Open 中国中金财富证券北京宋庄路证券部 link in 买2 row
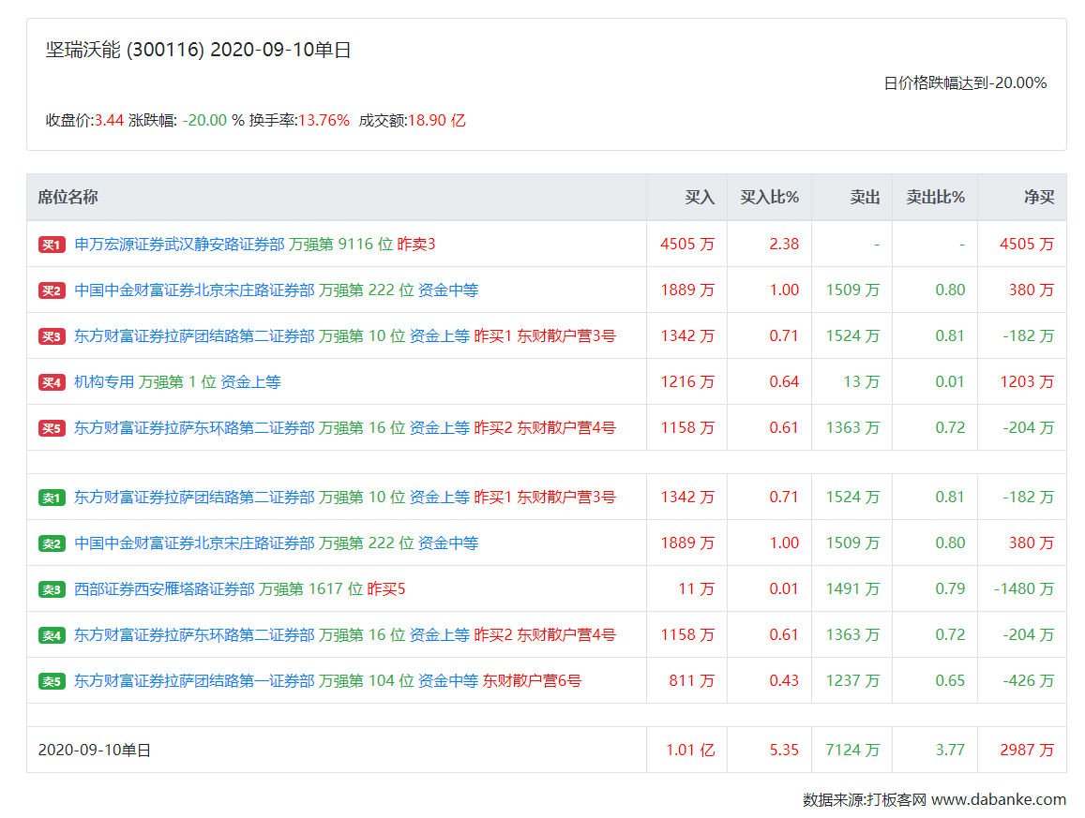The height and width of the screenshot is (818, 1085). pyautogui.click(x=194, y=290)
